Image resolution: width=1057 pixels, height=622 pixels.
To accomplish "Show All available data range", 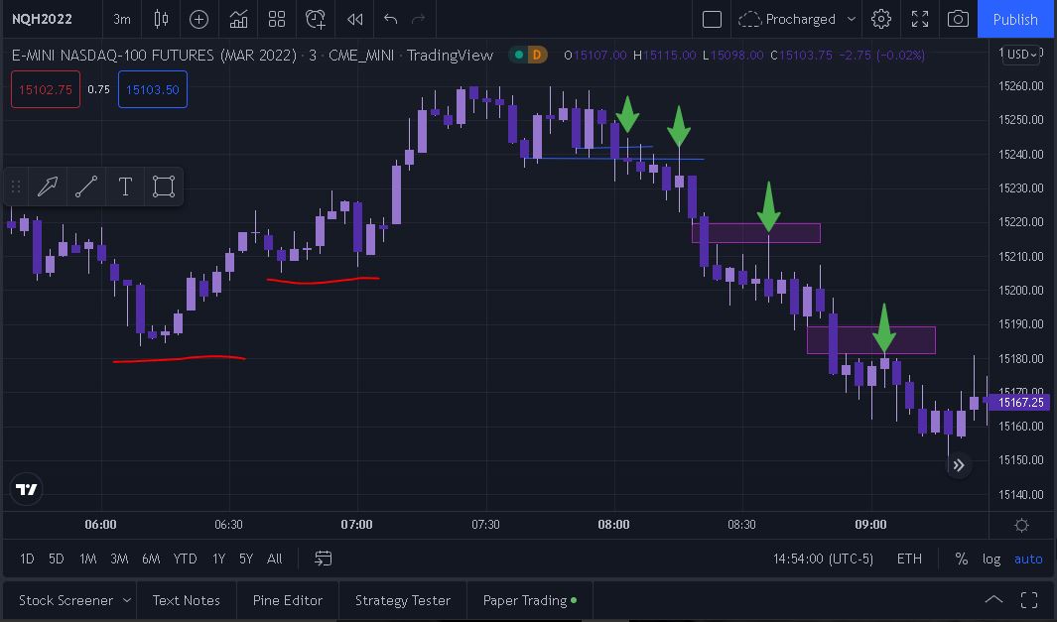I will (x=274, y=559).
